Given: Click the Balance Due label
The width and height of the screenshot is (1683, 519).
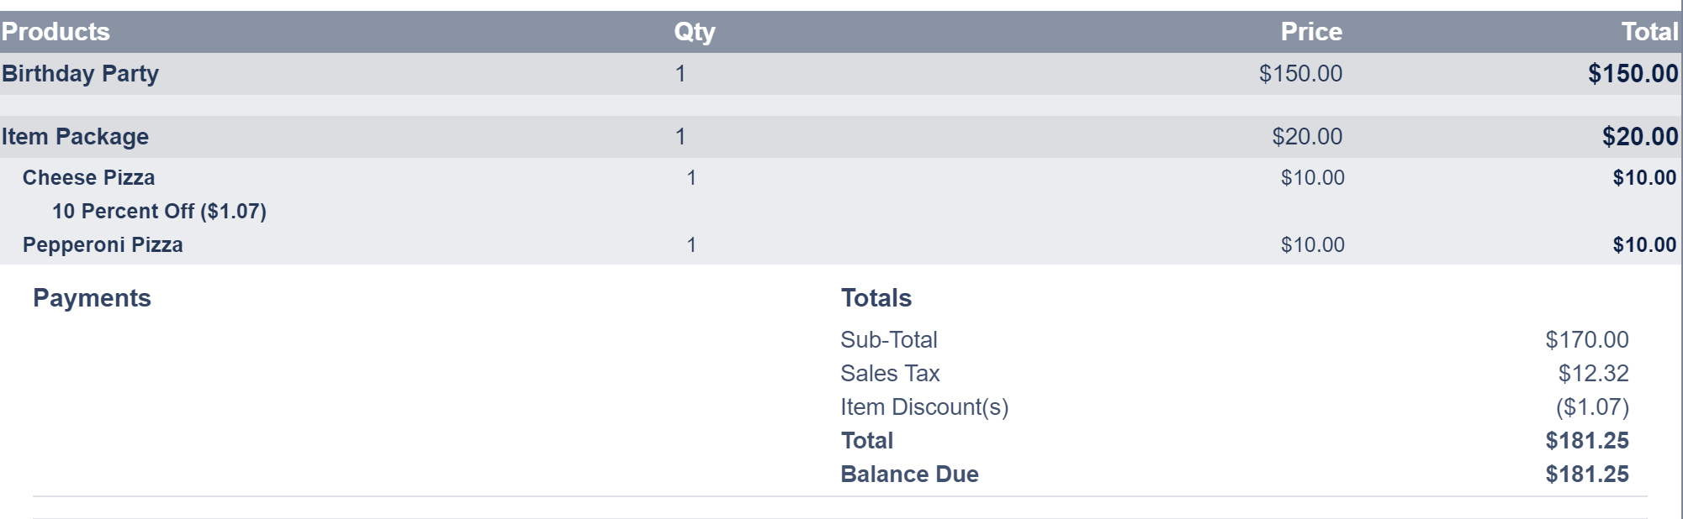Looking at the screenshot, I should 909,474.
